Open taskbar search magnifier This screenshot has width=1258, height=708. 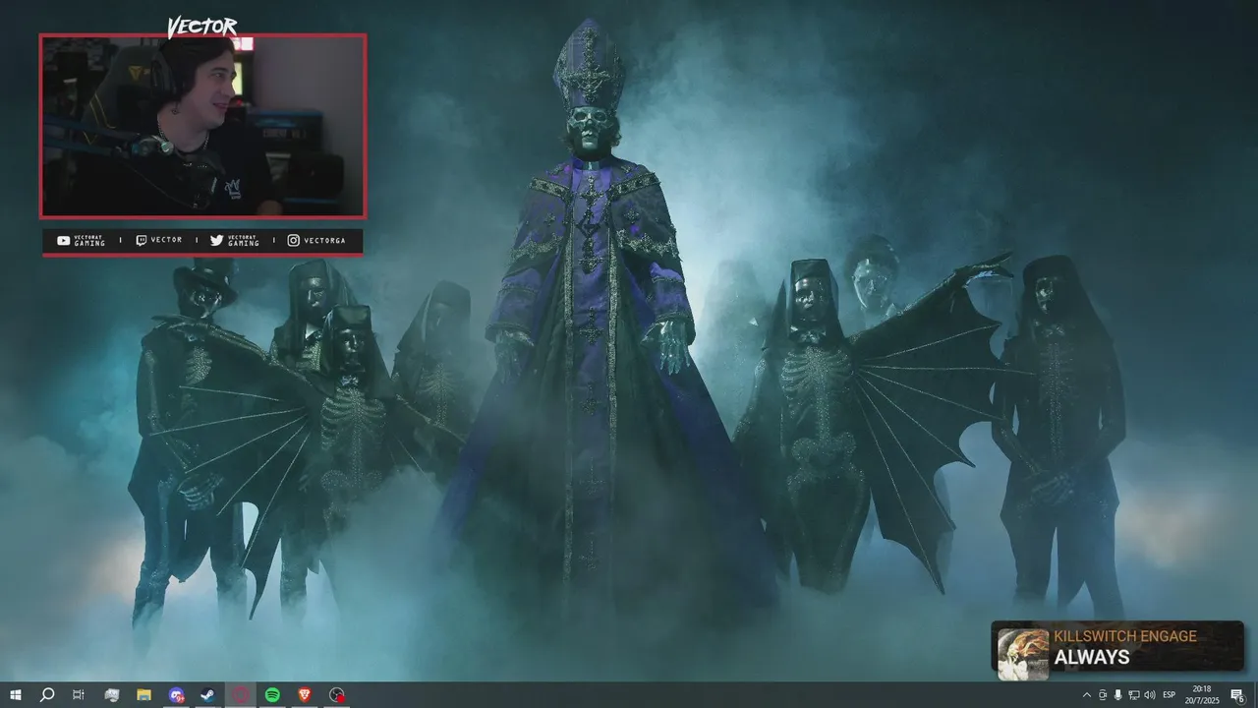coord(46,695)
